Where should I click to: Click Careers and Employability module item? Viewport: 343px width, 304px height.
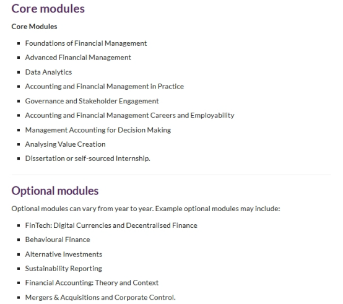coord(129,115)
